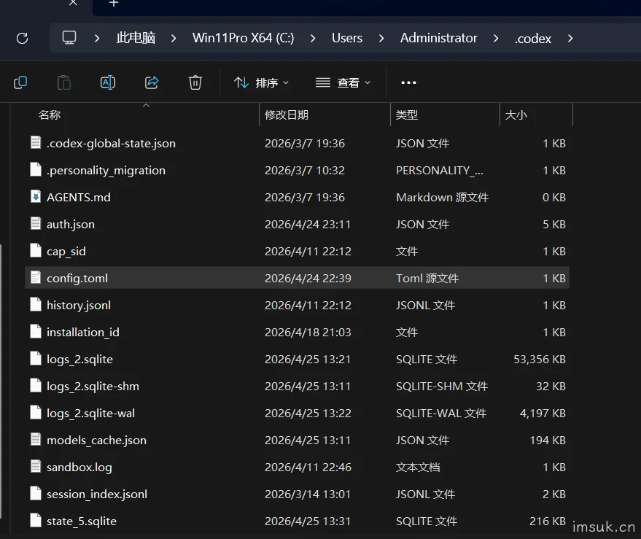Click the Copy icon in toolbar
The height and width of the screenshot is (539, 641).
click(20, 82)
